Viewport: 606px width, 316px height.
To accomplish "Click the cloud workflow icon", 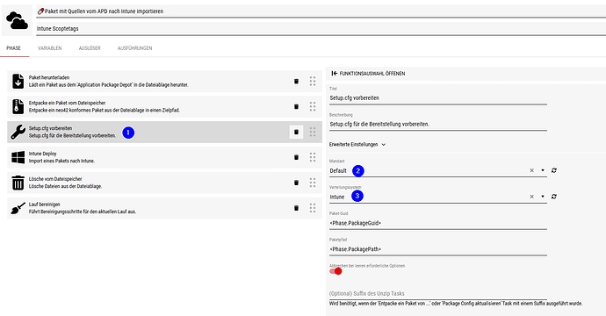I will pyautogui.click(x=17, y=20).
